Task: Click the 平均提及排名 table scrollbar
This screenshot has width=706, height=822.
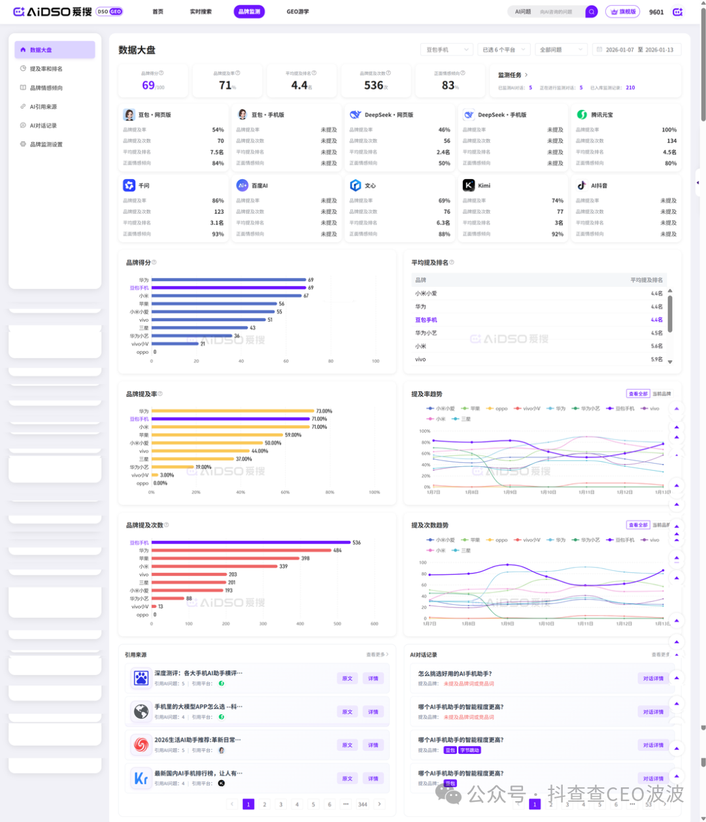Action: click(x=669, y=314)
